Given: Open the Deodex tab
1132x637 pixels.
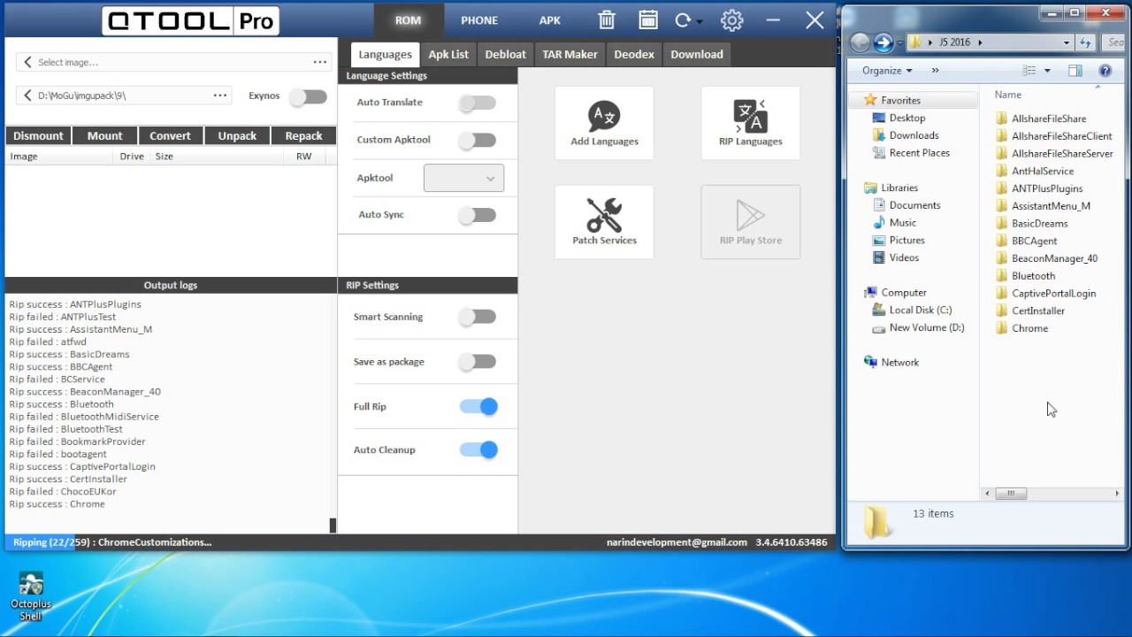Looking at the screenshot, I should click(634, 55).
